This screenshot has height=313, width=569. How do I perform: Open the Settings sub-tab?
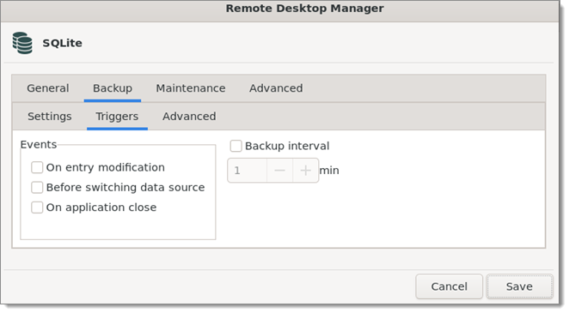[x=50, y=117]
